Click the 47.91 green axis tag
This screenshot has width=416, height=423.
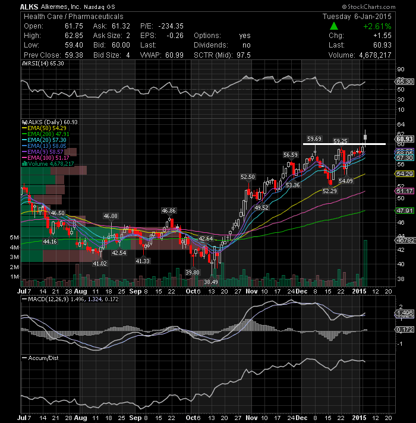(x=404, y=210)
